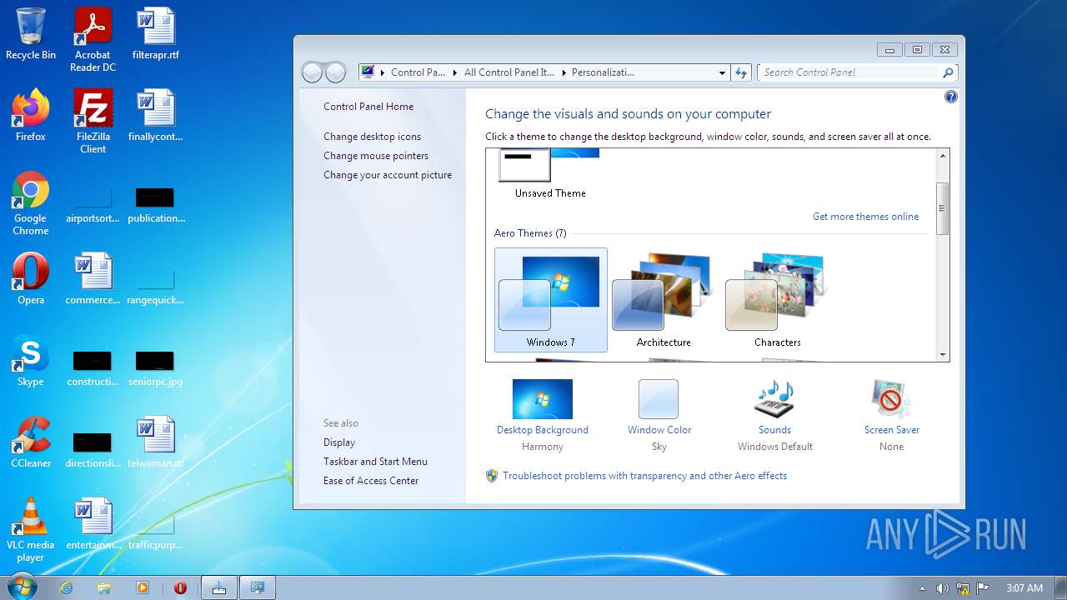Open Control Panel help question icon
The image size is (1067, 600).
[x=951, y=97]
